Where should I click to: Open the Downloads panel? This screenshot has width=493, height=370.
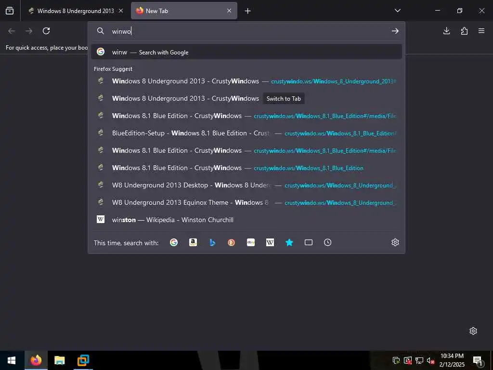point(446,31)
